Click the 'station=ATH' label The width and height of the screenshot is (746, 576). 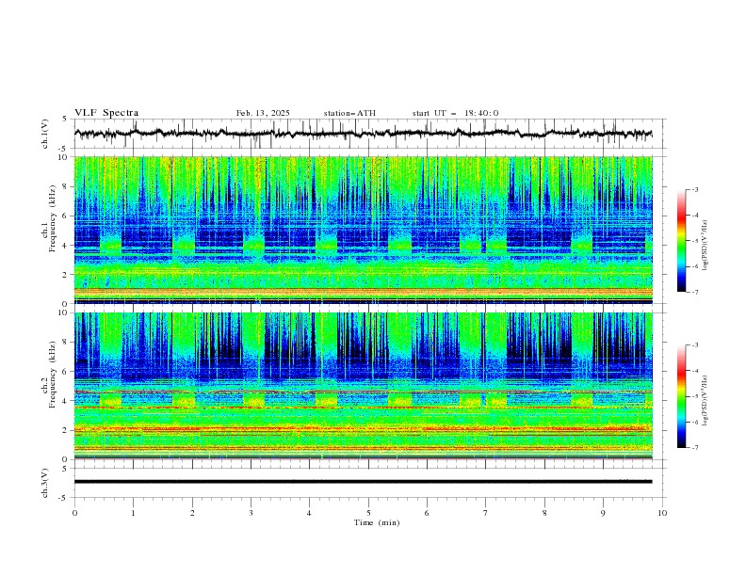coord(349,113)
